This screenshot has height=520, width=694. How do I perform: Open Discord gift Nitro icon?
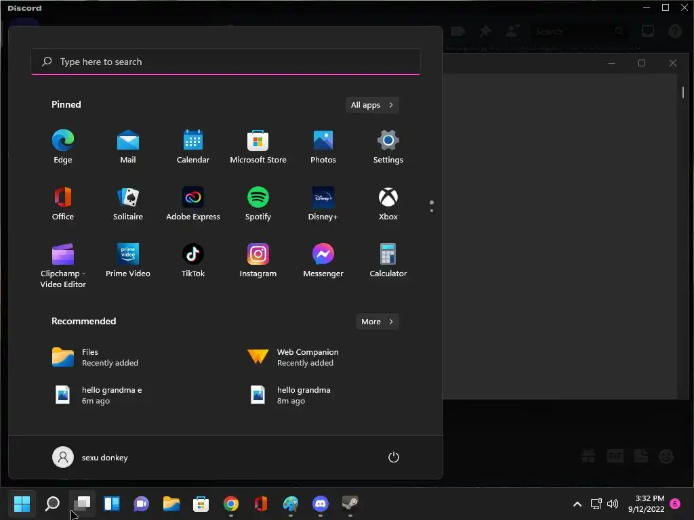pos(588,456)
